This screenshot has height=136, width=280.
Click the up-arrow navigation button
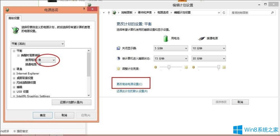click(x=109, y=13)
